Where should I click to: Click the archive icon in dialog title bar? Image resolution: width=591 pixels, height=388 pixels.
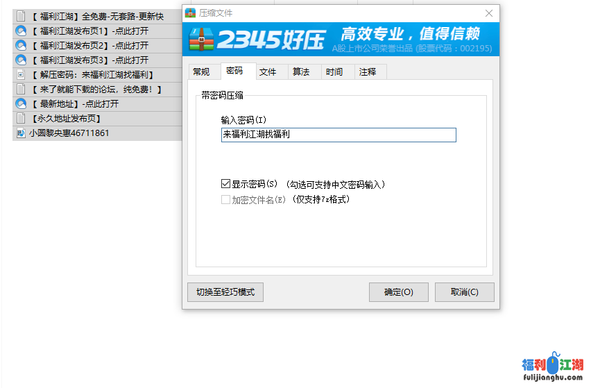pos(191,12)
